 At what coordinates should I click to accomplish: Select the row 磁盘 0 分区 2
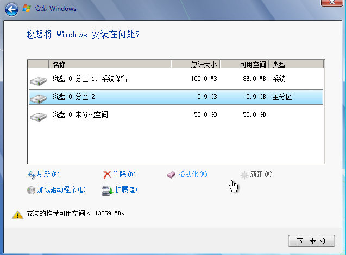pyautogui.click(x=176, y=97)
